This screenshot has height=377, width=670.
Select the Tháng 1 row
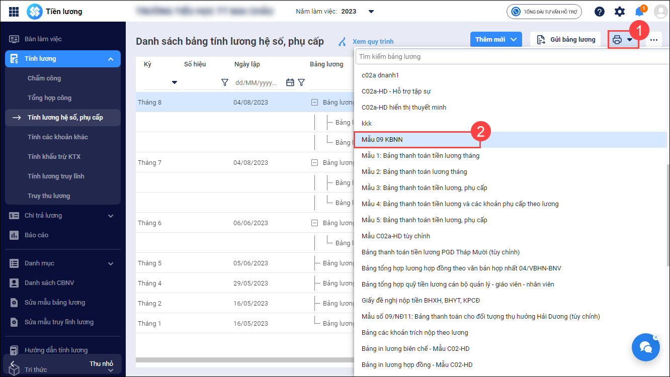point(245,323)
